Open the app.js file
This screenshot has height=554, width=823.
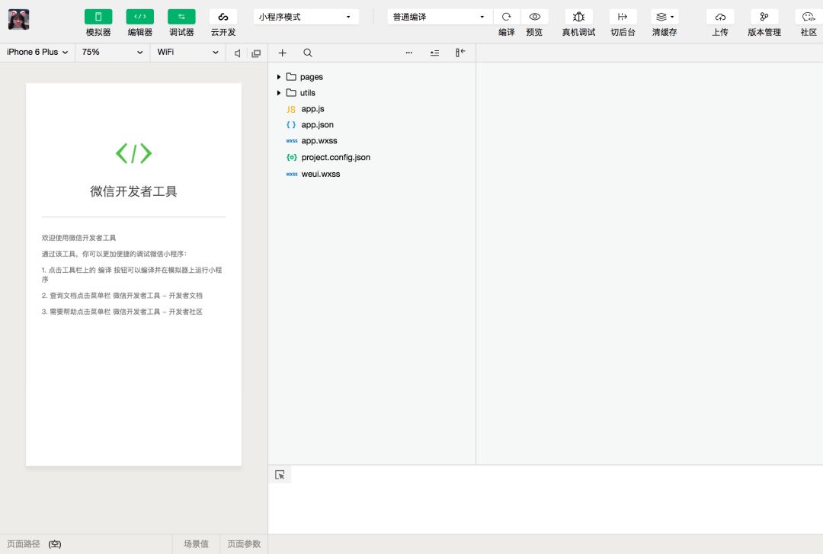click(x=313, y=109)
